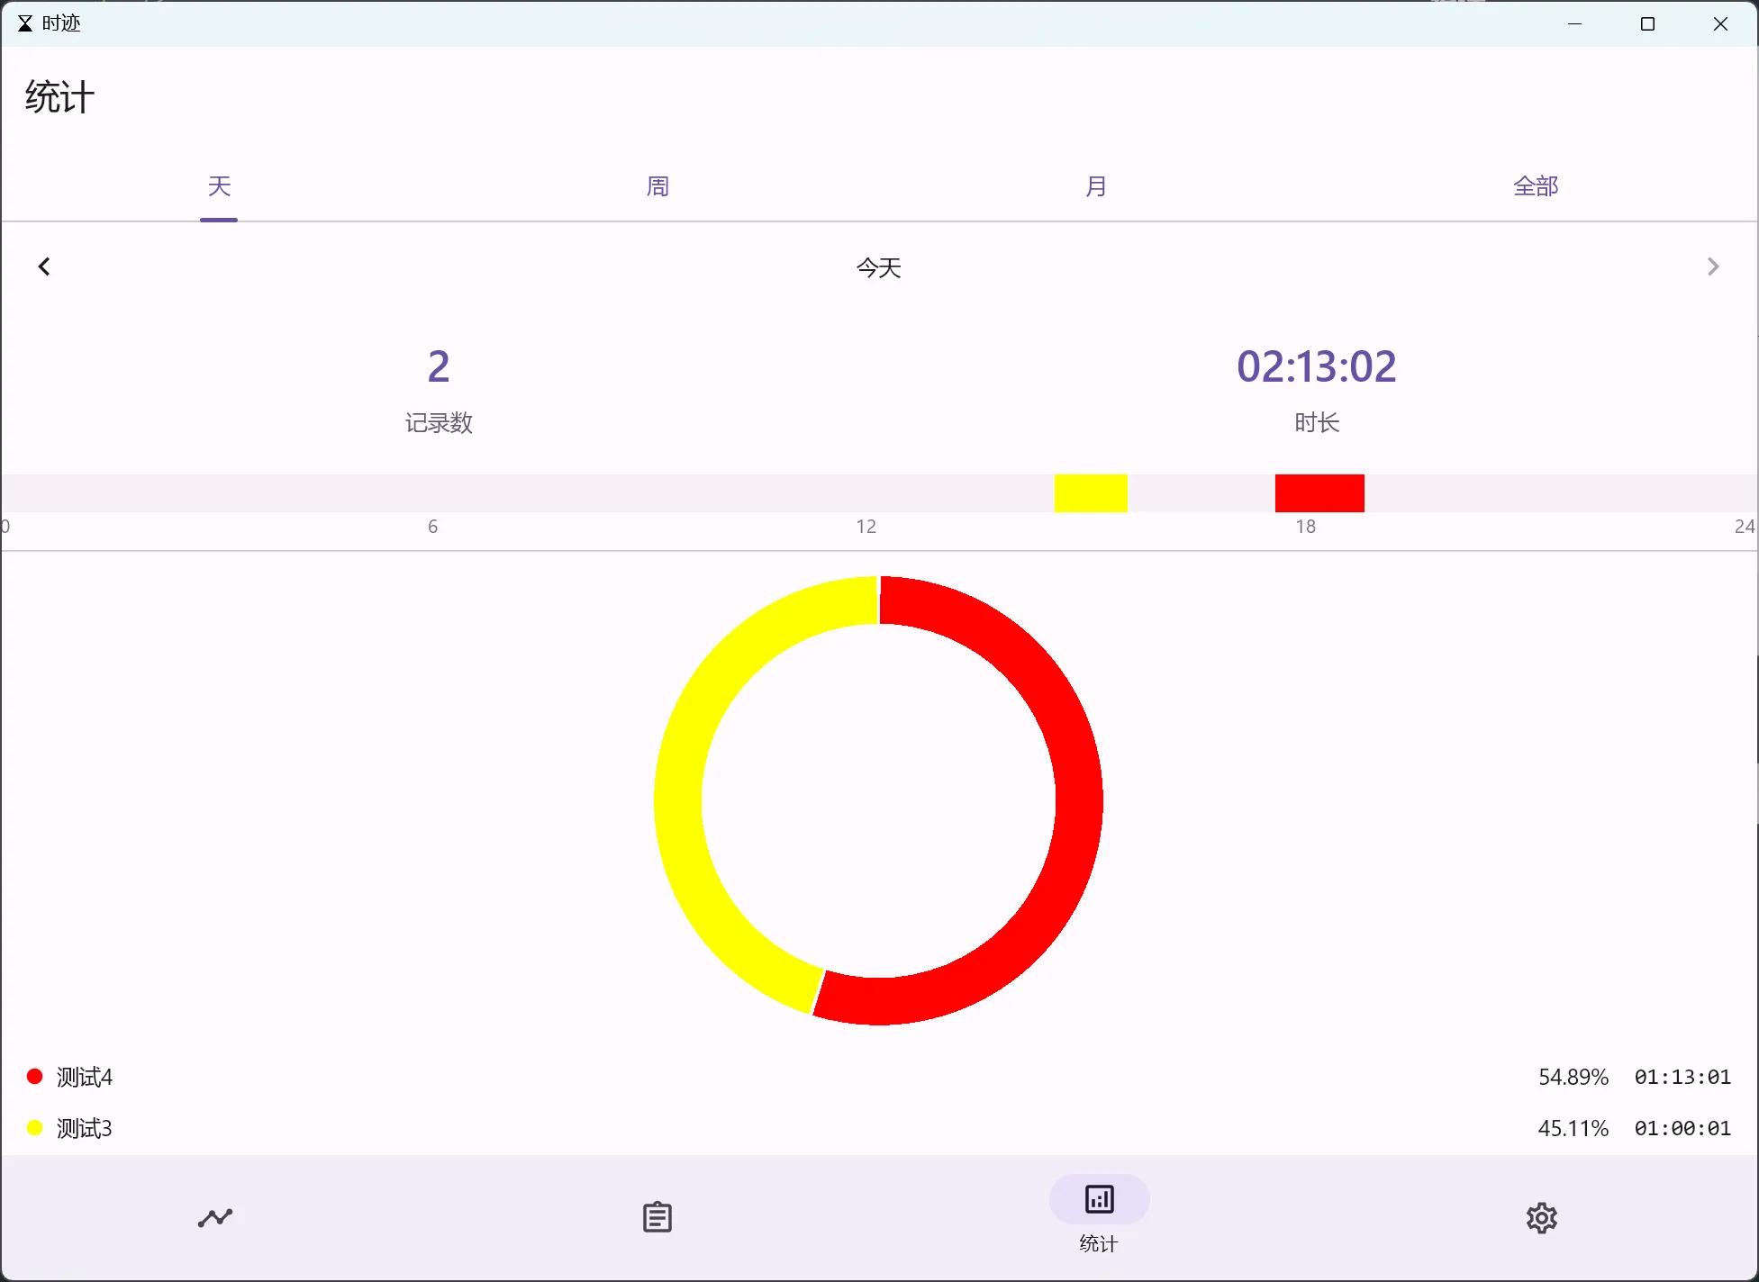Image resolution: width=1759 pixels, height=1282 pixels.
Task: Switch to the 全部 tab
Action: 1535,186
